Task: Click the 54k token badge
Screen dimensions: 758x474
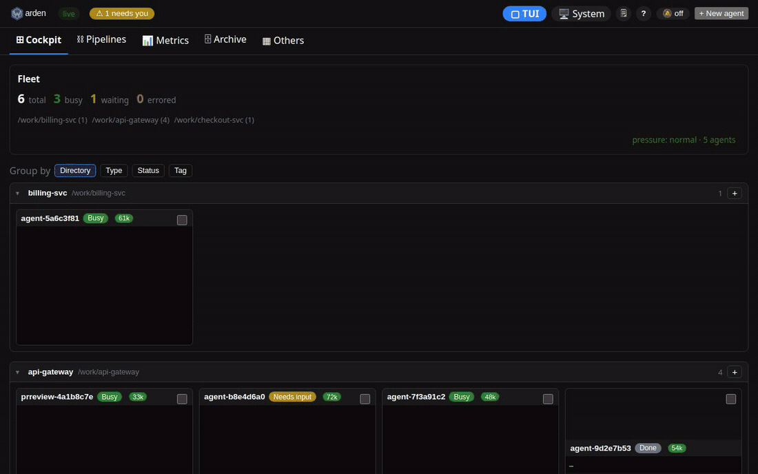Action: pos(677,448)
